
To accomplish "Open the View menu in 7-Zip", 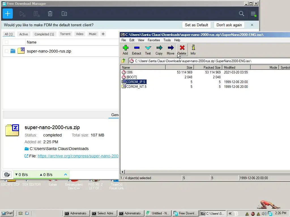I will click(x=141, y=40).
